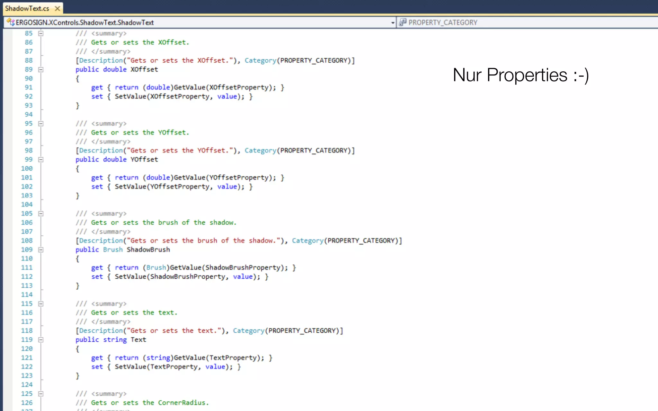Collapse the summary comment at line 105

[41, 214]
